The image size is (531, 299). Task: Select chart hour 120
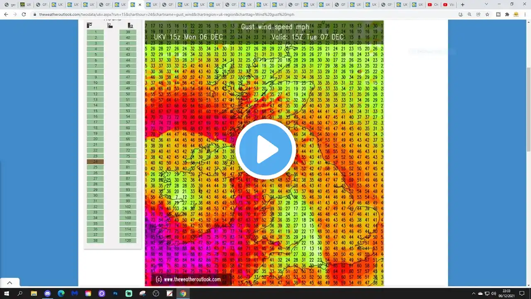(x=128, y=240)
